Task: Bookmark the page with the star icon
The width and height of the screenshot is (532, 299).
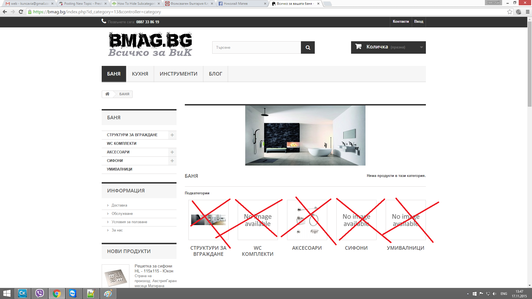Action: (510, 12)
